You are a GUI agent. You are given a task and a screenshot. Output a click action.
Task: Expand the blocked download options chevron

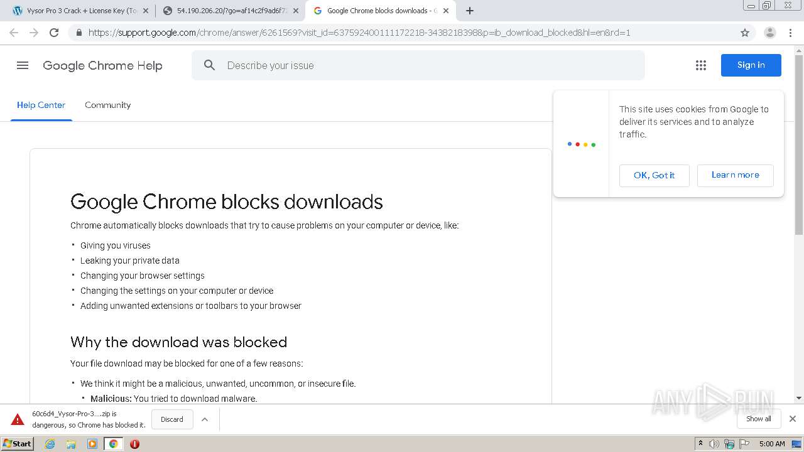pyautogui.click(x=205, y=419)
